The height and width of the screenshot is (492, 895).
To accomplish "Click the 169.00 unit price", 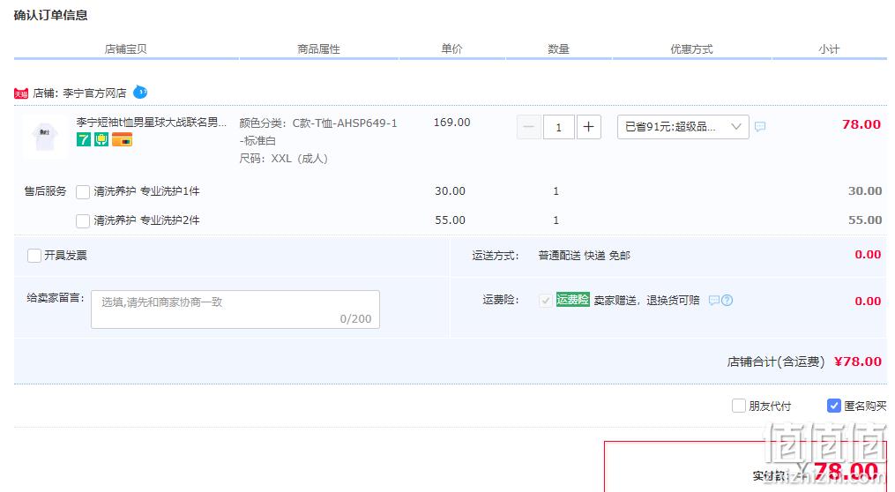I will click(451, 123).
